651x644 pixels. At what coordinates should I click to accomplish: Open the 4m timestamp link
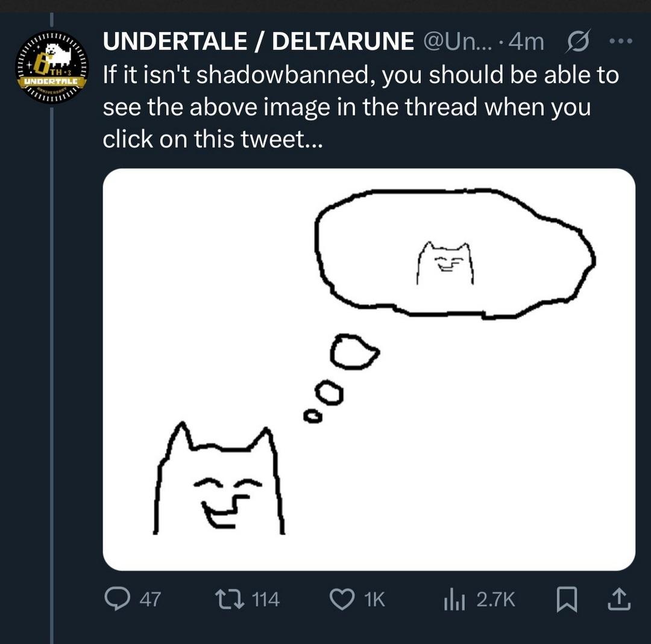pyautogui.click(x=526, y=41)
